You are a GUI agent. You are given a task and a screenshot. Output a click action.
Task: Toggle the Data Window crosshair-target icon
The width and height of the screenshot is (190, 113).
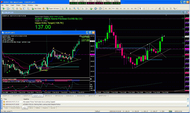[x=17, y=8]
